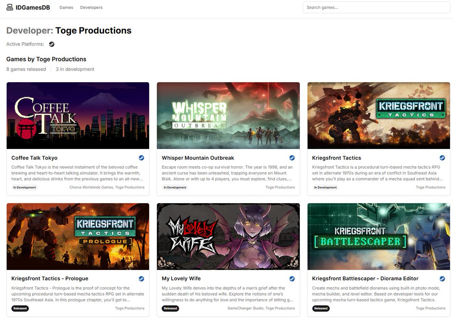Click the Whisper Mountain Outbreak title
Image resolution: width=453 pixels, height=319 pixels.
198,158
